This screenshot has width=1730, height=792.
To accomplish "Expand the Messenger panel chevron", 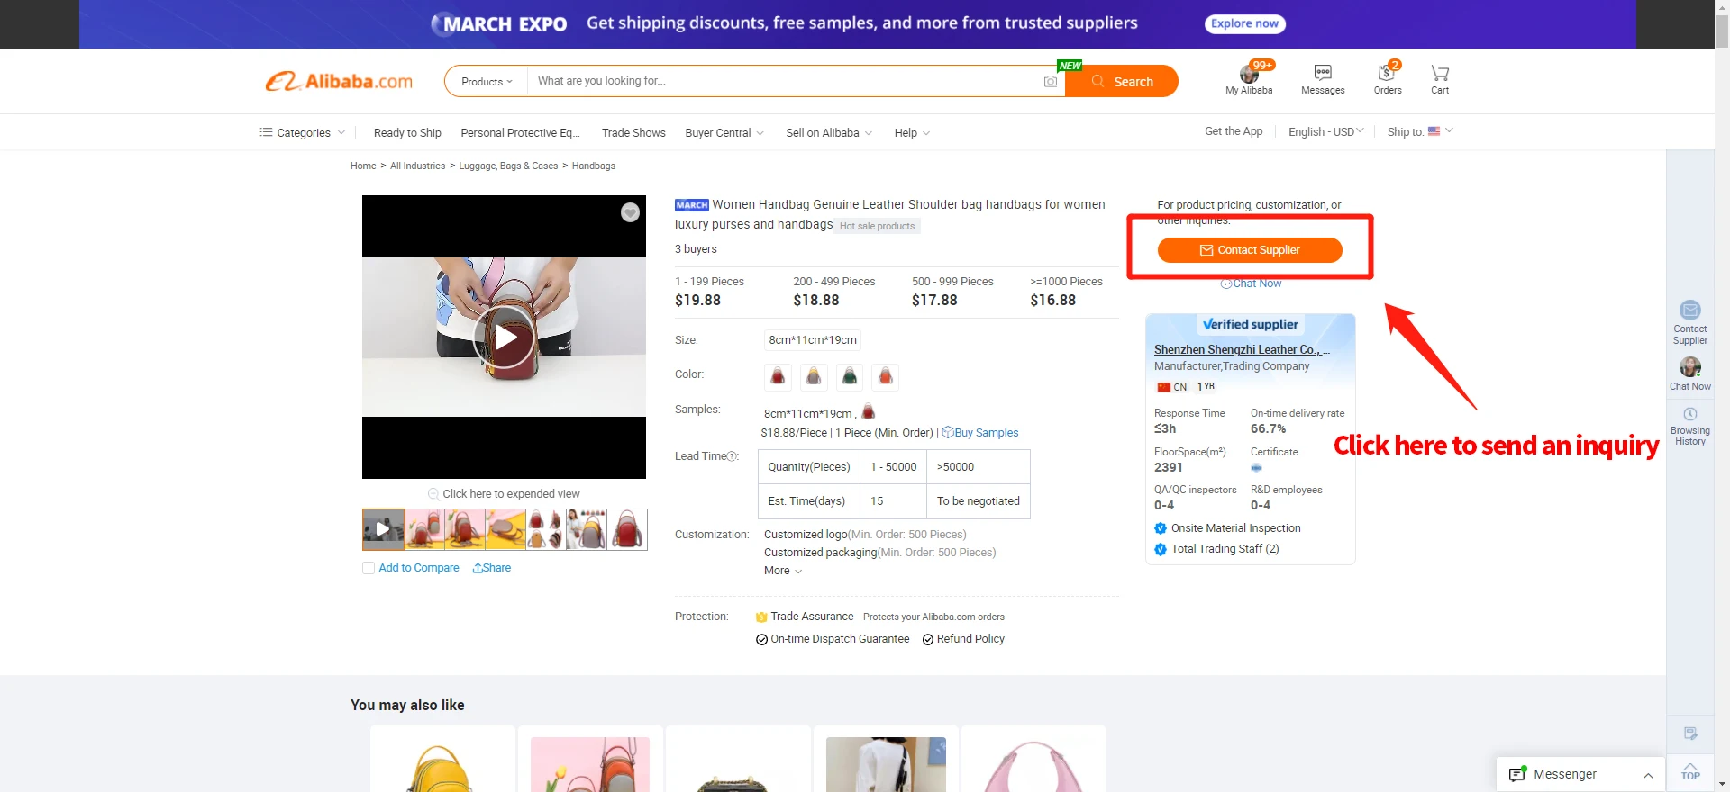I will [1648, 776].
